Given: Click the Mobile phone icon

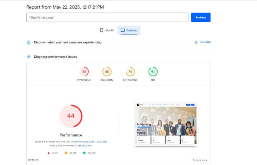Looking at the screenshot, I should coord(102,30).
